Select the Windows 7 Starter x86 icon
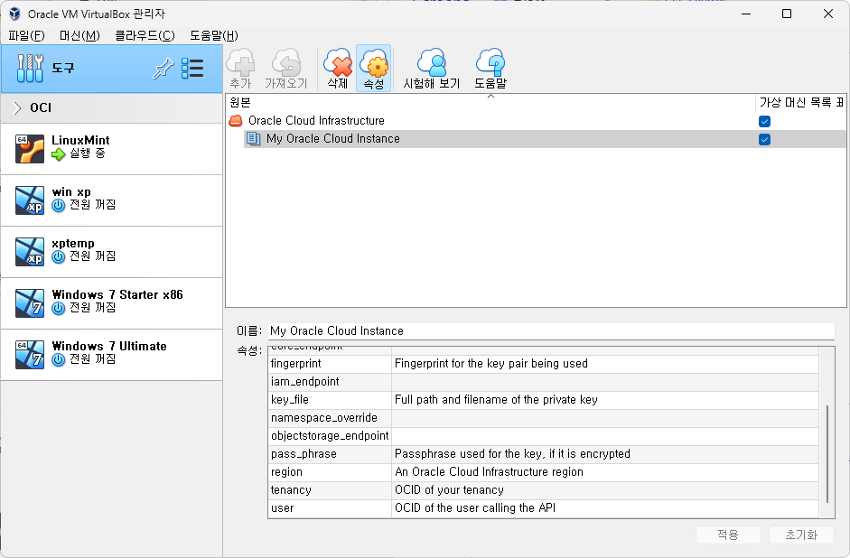 tap(30, 302)
